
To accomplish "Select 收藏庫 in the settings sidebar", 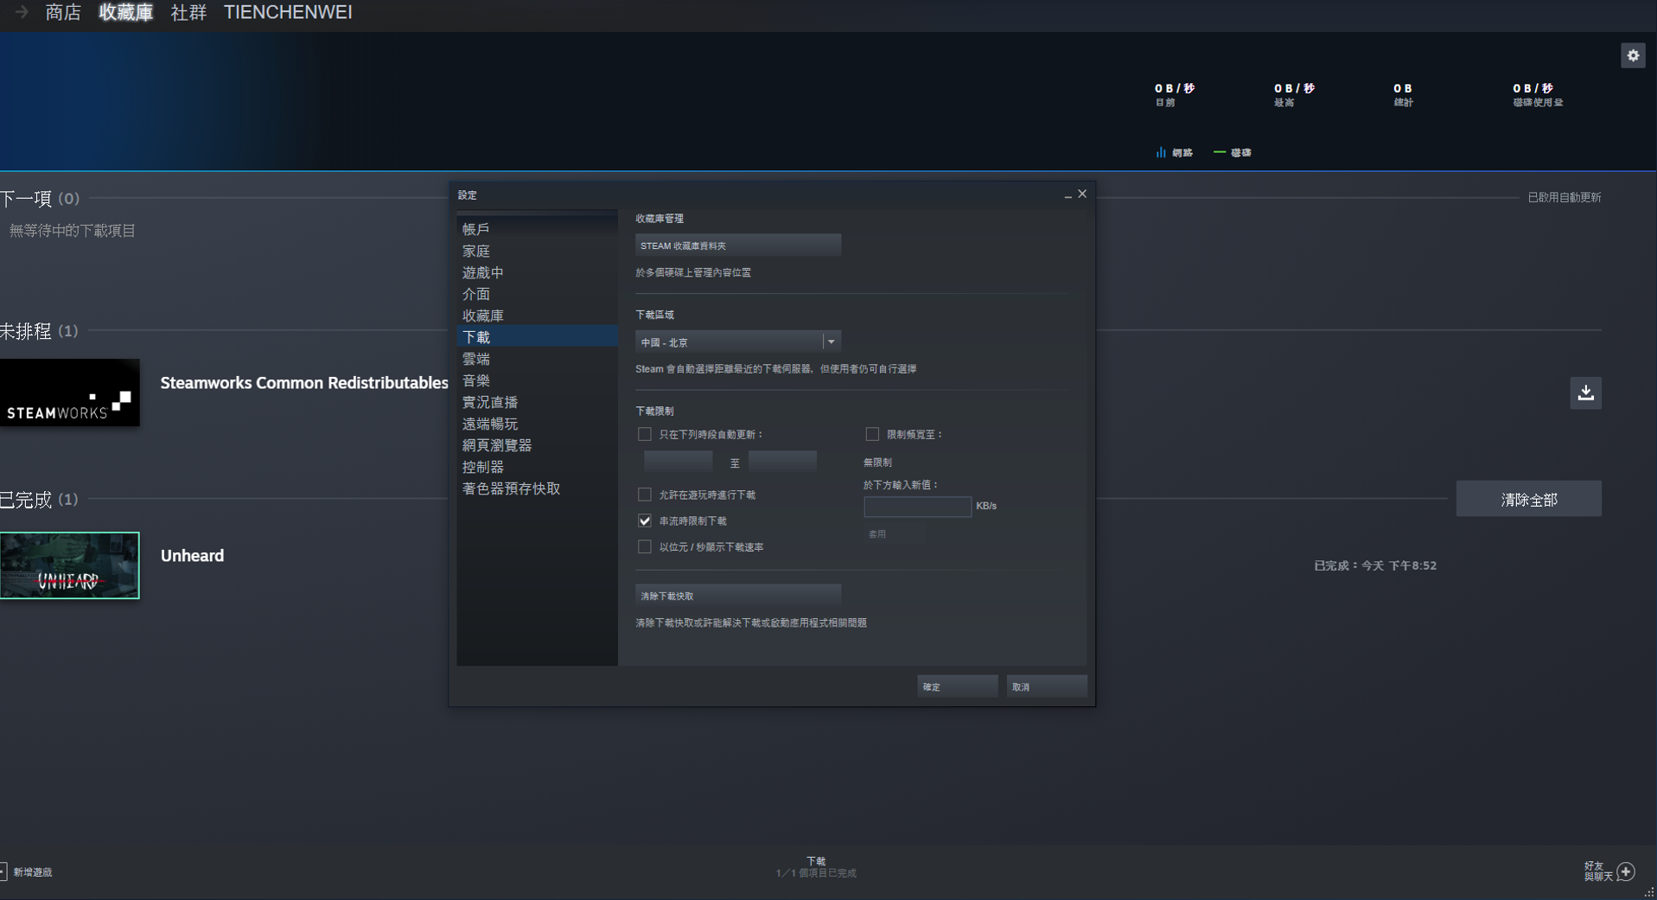I will tap(537, 316).
